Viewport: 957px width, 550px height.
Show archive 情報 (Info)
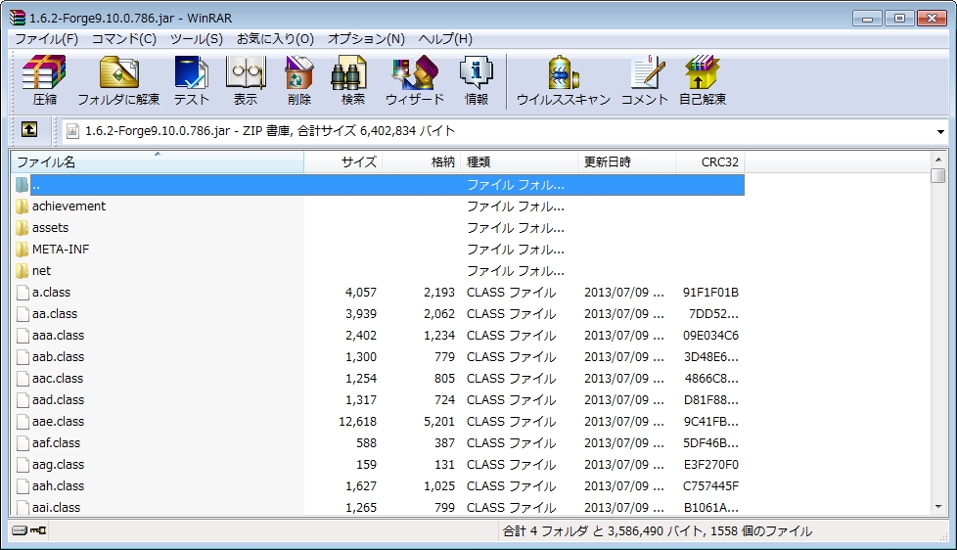(477, 80)
